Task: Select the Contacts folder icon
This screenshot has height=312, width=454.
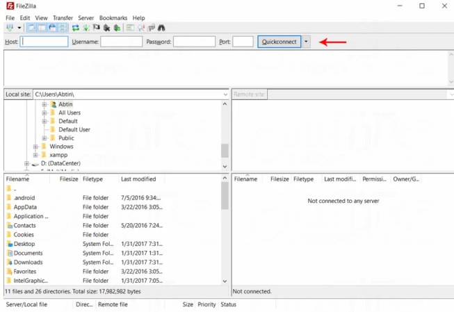Action: pos(10,225)
